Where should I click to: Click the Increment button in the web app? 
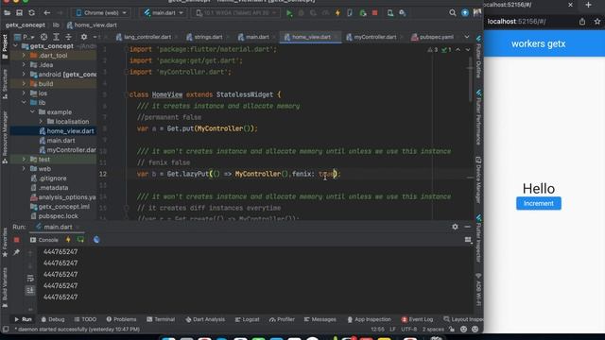pyautogui.click(x=539, y=204)
